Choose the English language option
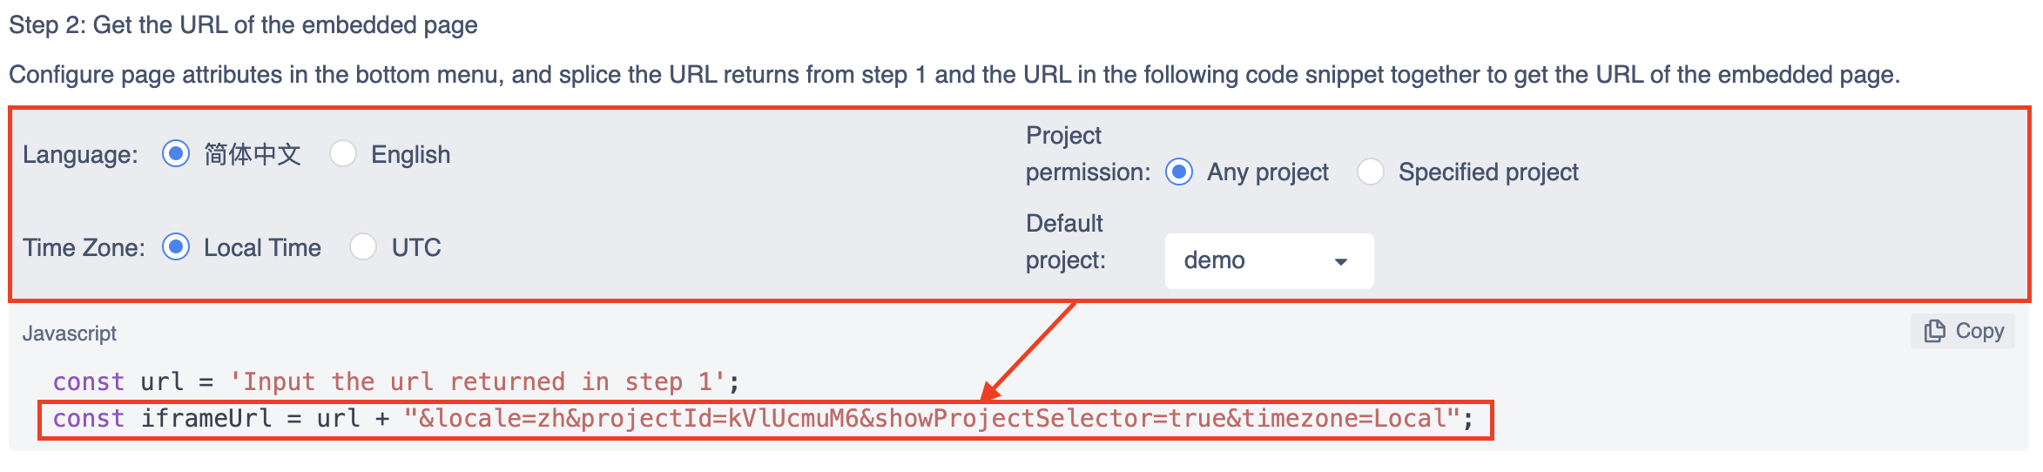This screenshot has width=2043, height=472. tap(343, 154)
